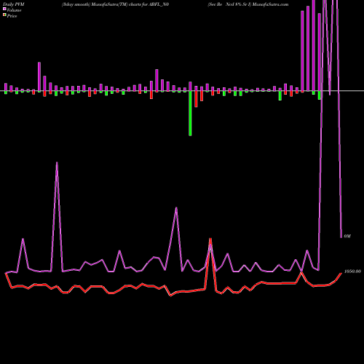364x364 pixels.
Task: Click the '1059.00' price value label
Action: click(352, 272)
